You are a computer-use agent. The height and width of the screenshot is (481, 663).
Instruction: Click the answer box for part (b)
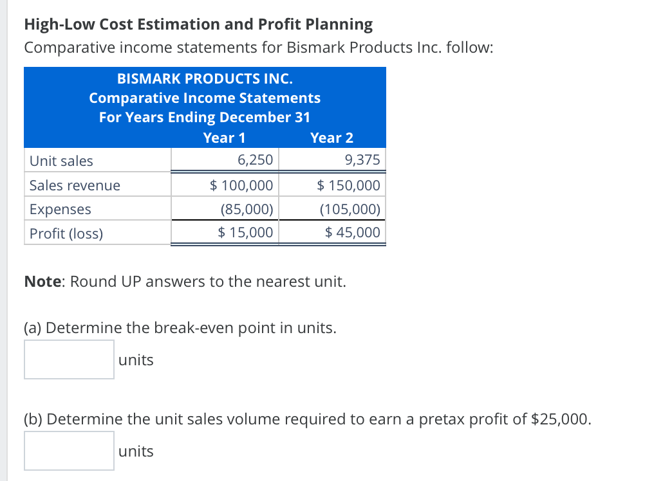[x=68, y=450]
